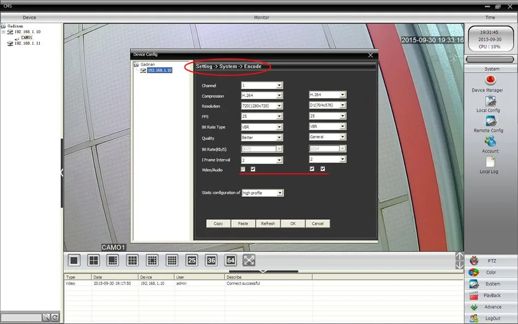Select the 64-channel layout icon
The image size is (518, 324).
pos(231,261)
